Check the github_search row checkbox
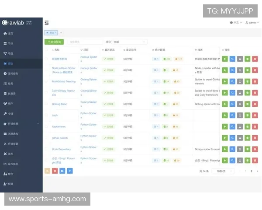 pyautogui.click(x=46, y=138)
